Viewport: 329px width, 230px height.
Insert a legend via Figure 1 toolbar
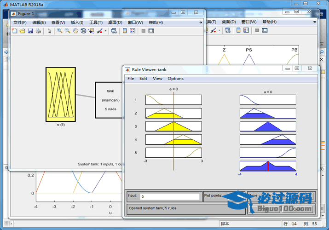133,31
